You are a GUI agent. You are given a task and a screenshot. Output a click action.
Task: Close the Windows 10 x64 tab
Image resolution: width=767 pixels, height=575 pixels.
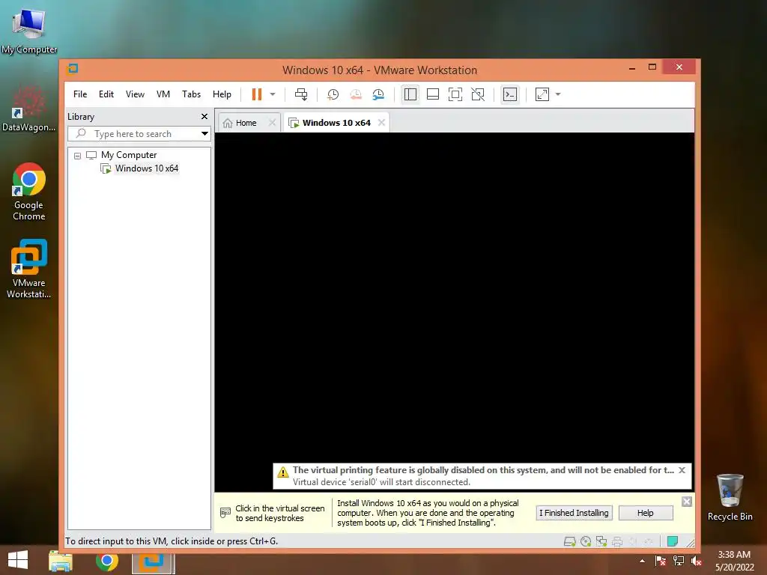pyautogui.click(x=381, y=123)
